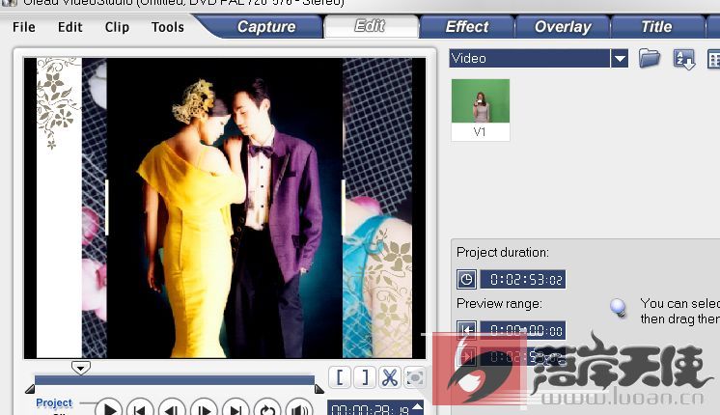This screenshot has width=720, height=415.
Task: Increase timecode with the up arrow
Action: pyautogui.click(x=417, y=406)
